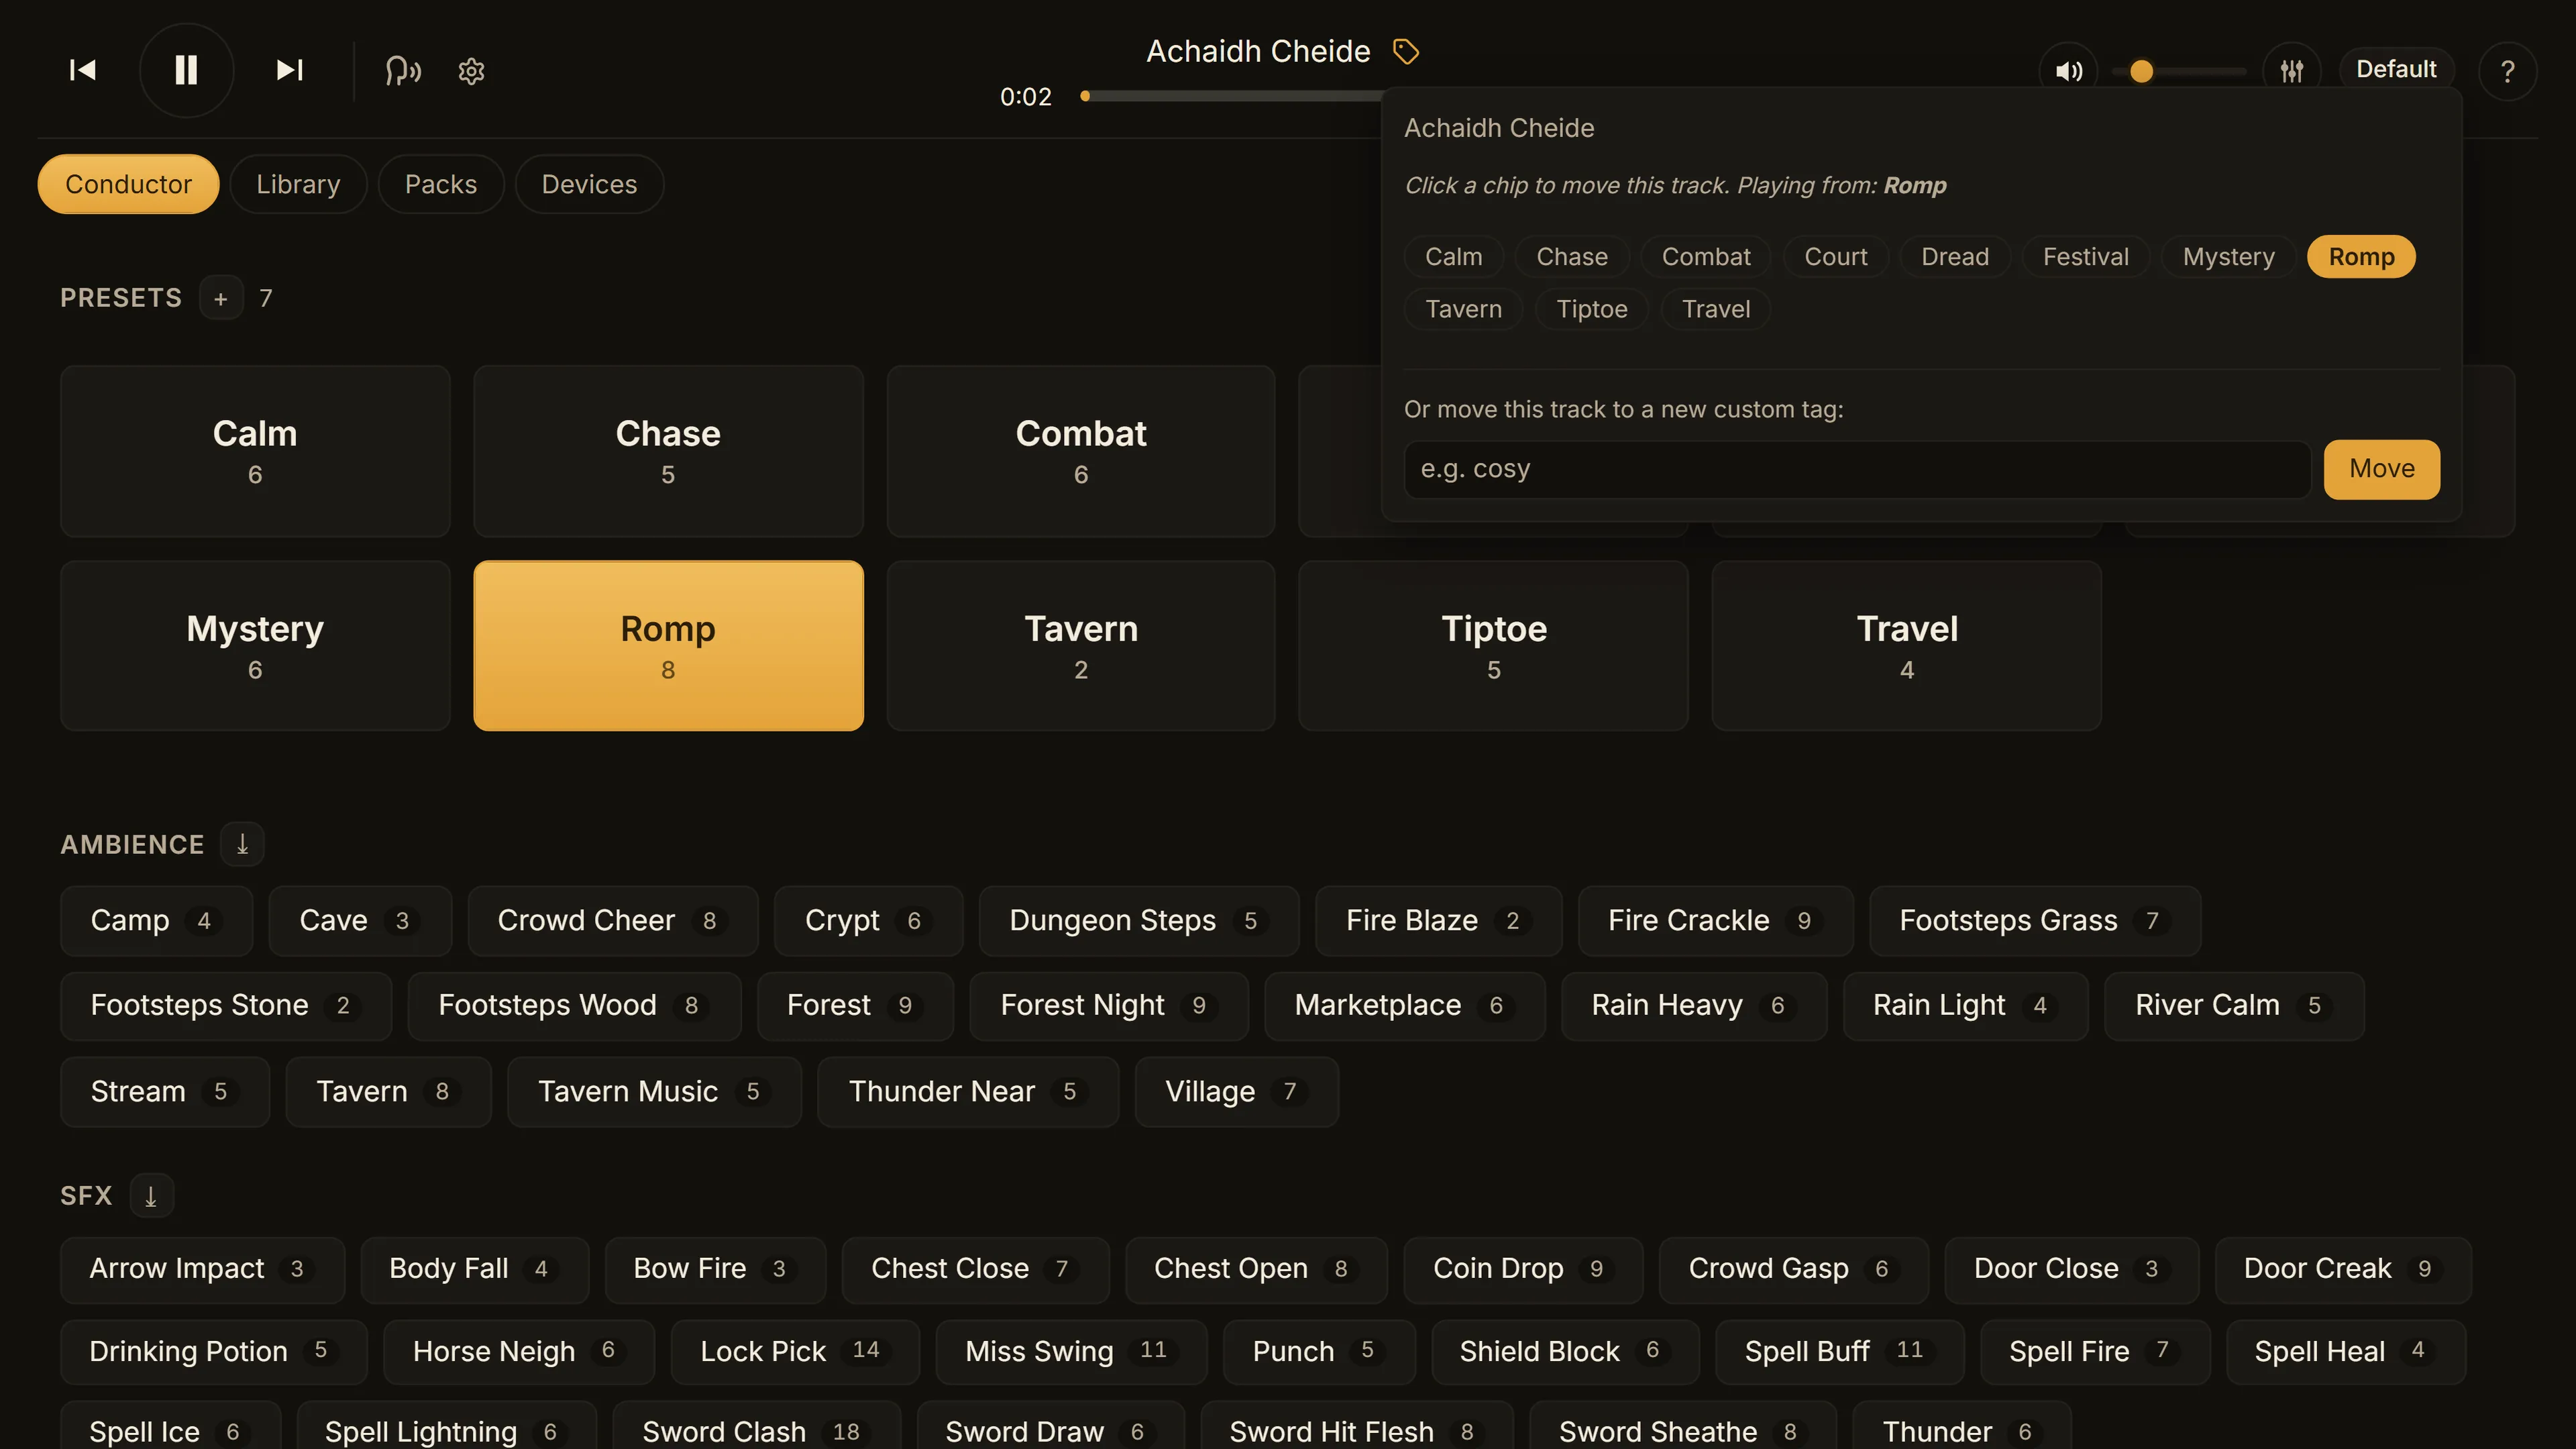The width and height of the screenshot is (2576, 1449).
Task: Switch to the Library tab
Action: coord(298,184)
